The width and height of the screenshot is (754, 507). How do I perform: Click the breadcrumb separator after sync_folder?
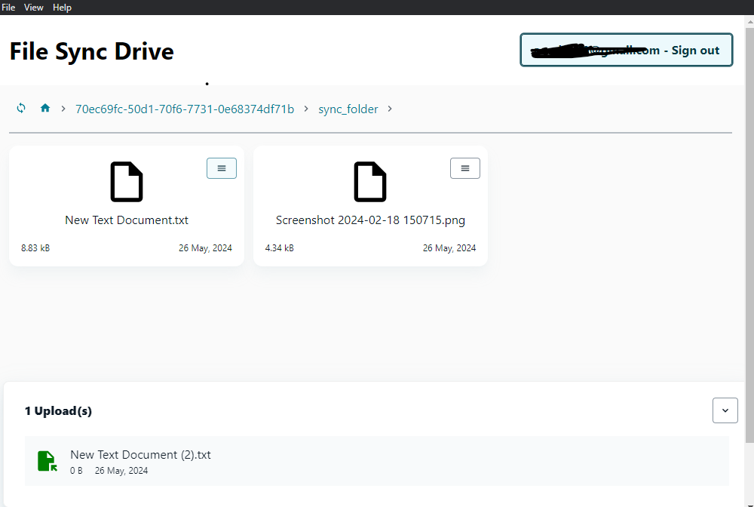point(390,109)
